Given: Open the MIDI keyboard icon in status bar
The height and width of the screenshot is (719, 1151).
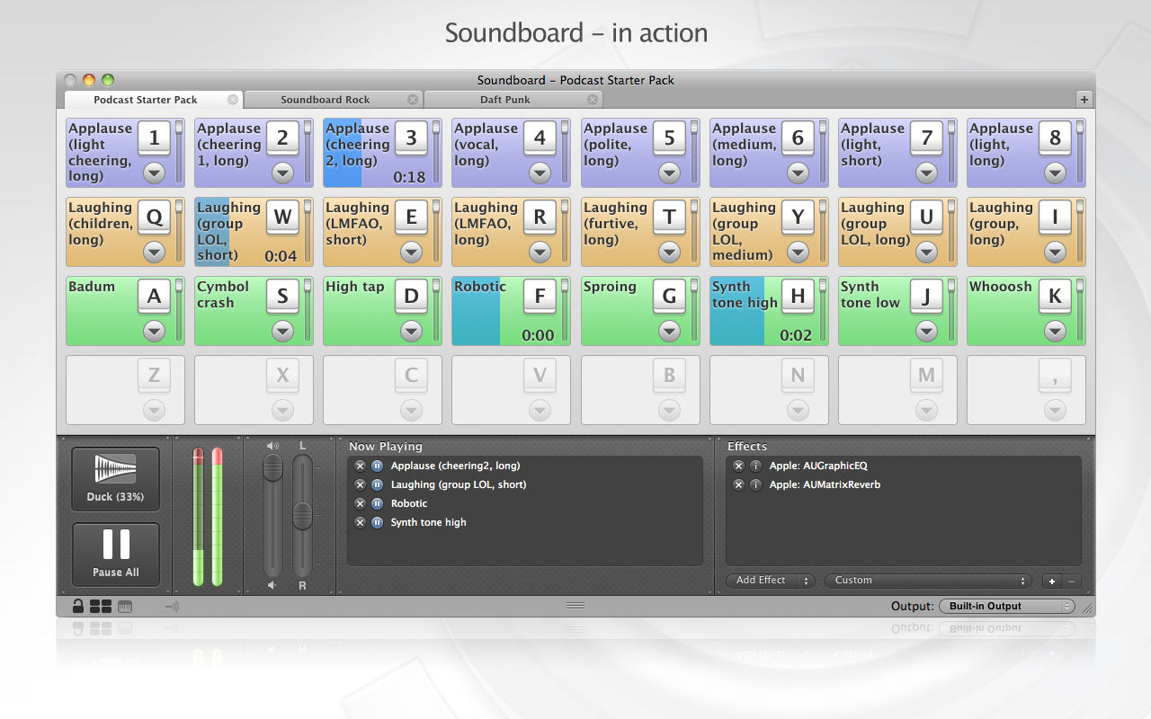Looking at the screenshot, I should click(x=125, y=606).
